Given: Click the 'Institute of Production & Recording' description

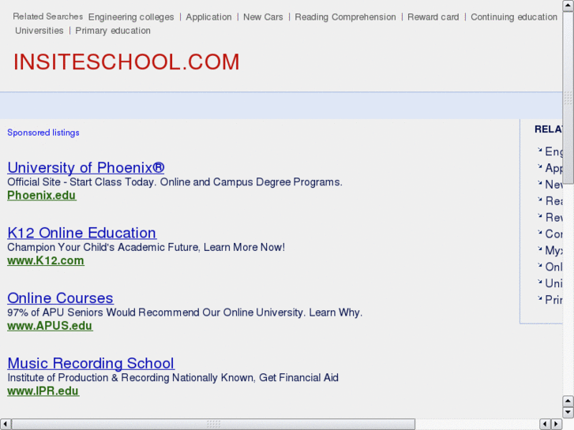Looking at the screenshot, I should coord(173,377).
